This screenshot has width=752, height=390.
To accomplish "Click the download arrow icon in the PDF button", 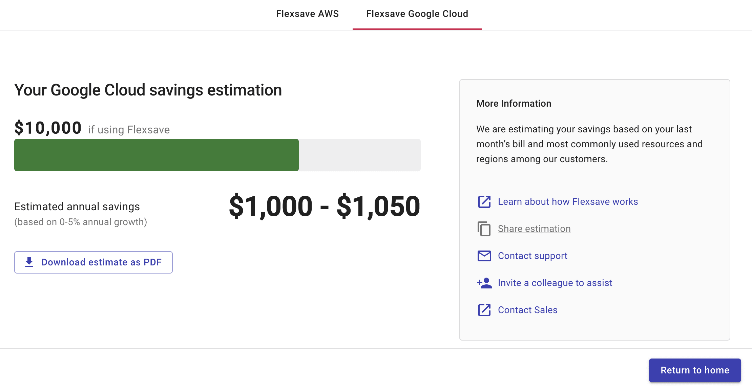I will 29,262.
